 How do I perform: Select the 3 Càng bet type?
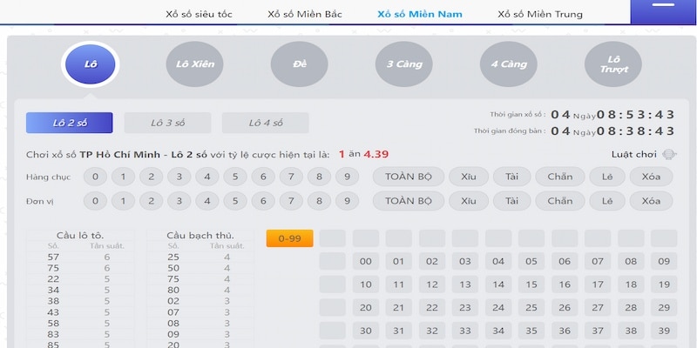(403, 64)
